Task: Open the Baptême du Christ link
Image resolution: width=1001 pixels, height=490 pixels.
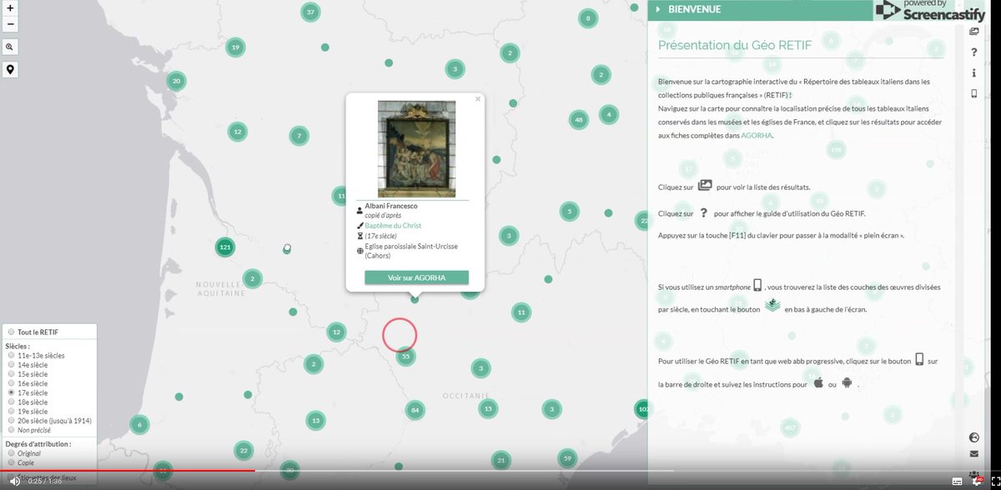Action: (x=393, y=226)
